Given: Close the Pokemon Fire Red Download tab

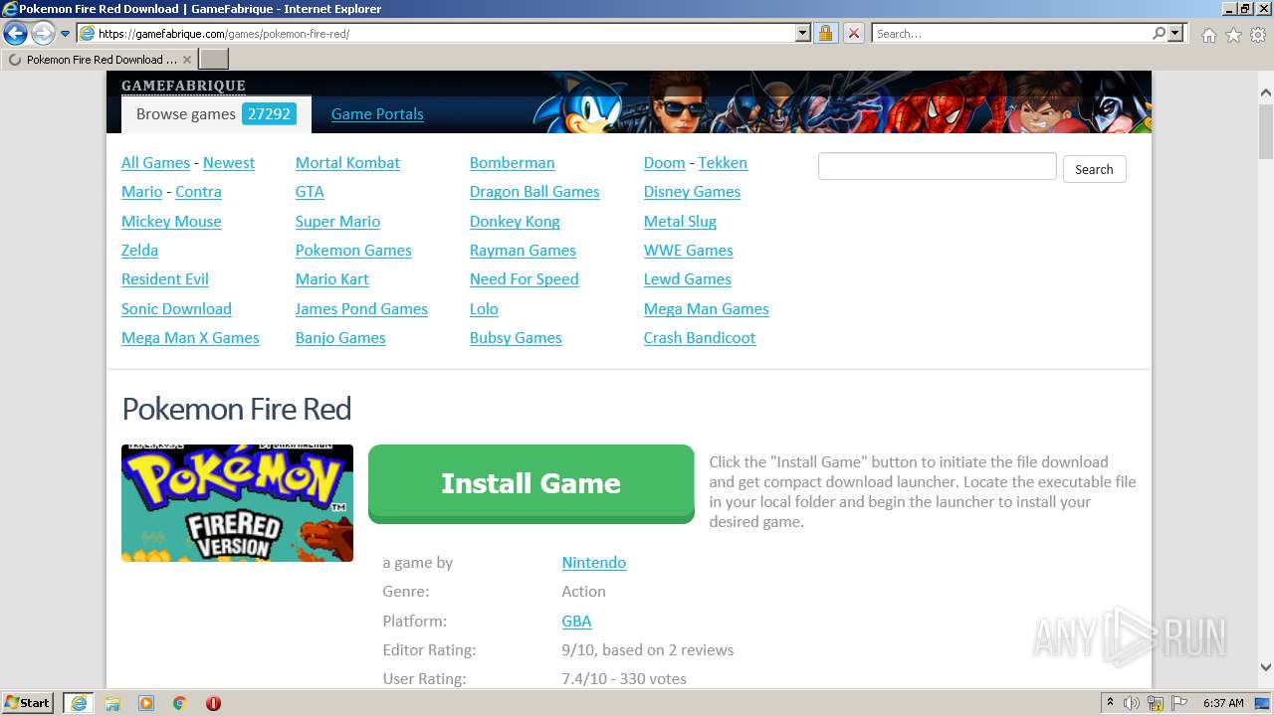Looking at the screenshot, I should point(187,60).
